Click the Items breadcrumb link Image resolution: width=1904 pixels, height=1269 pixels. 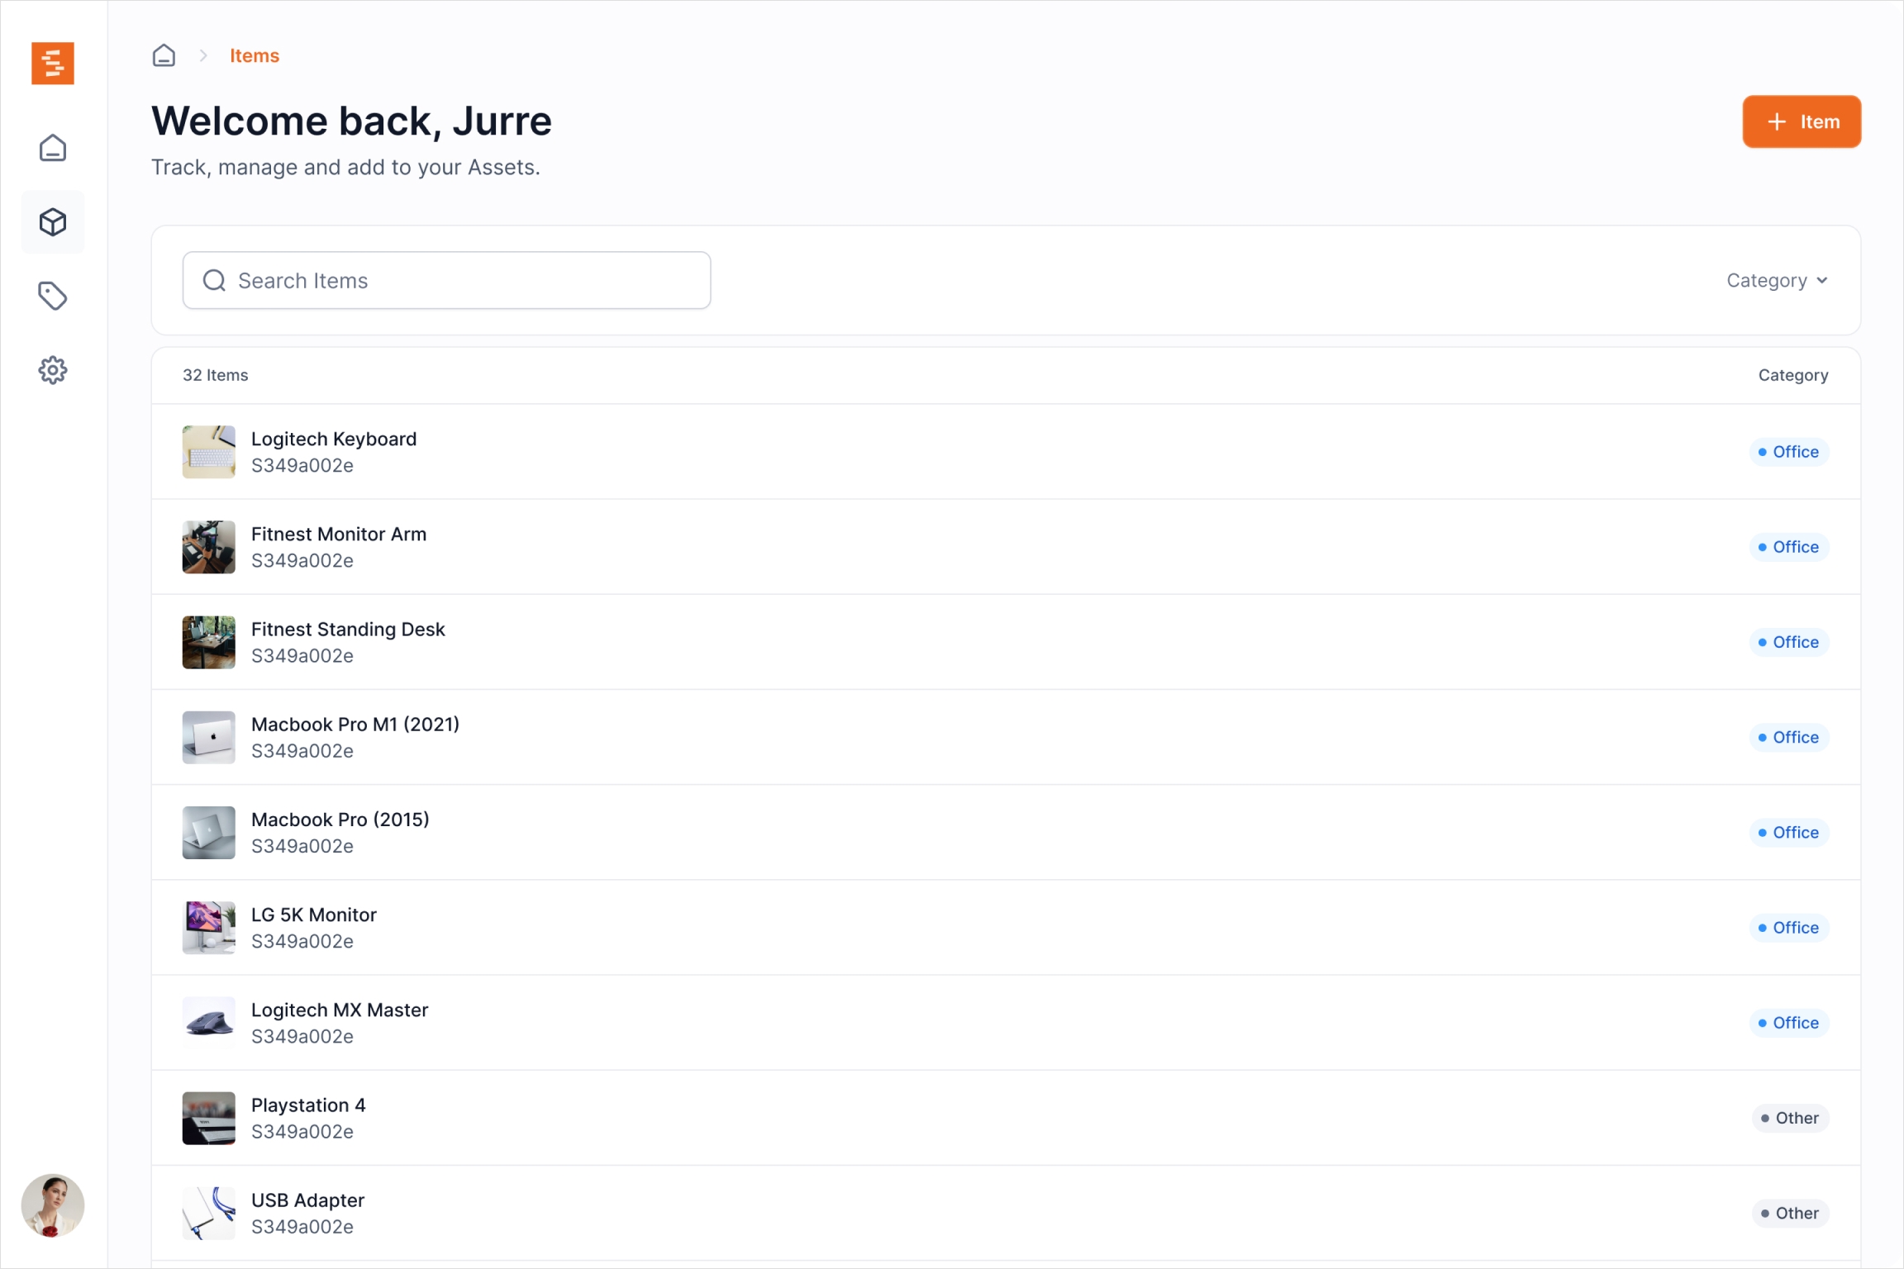255,56
